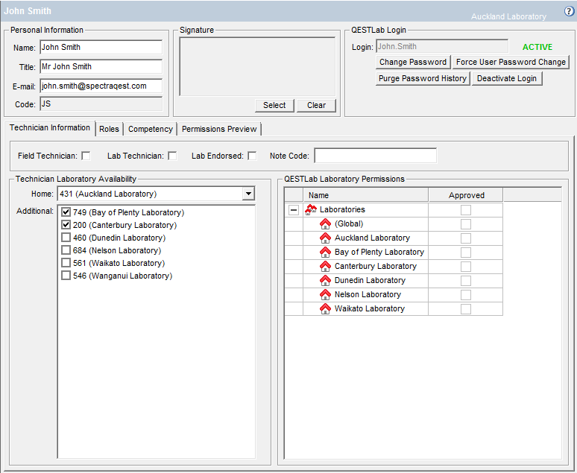Click the Dunedin Laboratory house icon
577x473 pixels.
tap(325, 281)
